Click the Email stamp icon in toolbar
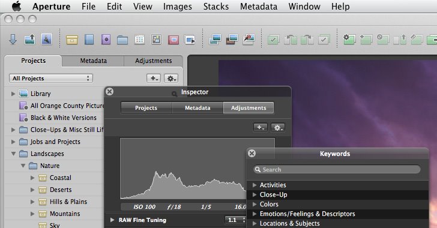437x228 pixels. 47,40
